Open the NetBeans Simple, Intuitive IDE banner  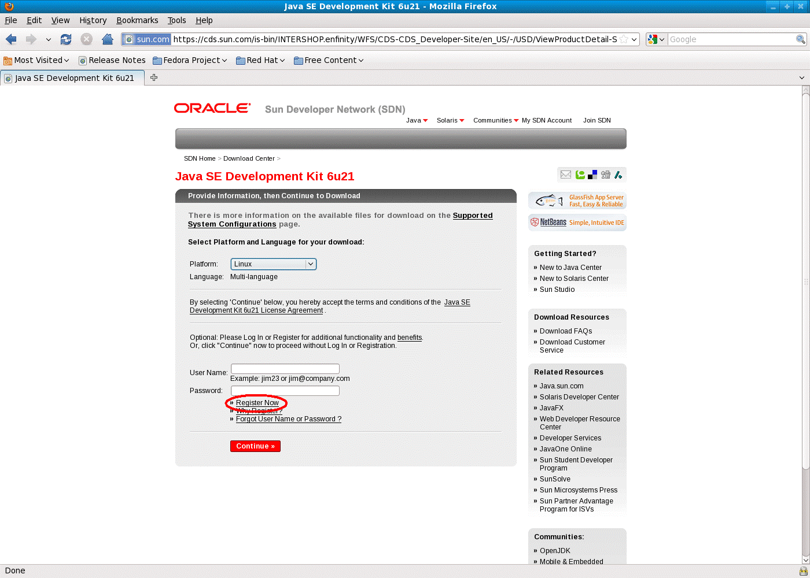click(577, 223)
